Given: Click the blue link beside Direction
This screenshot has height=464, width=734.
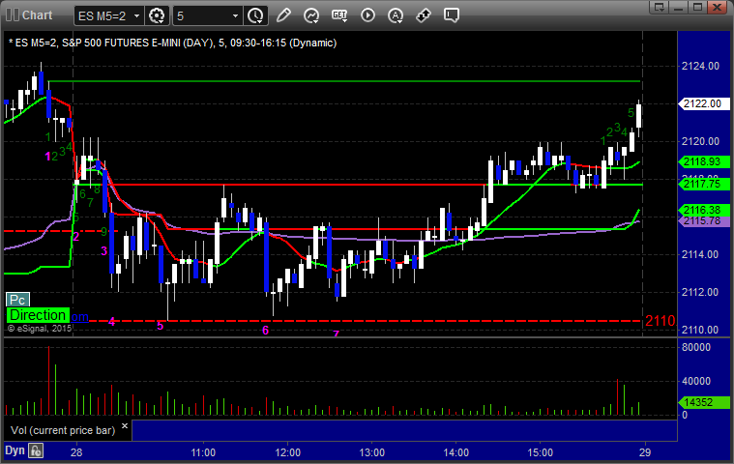Looking at the screenshot, I should [x=79, y=317].
